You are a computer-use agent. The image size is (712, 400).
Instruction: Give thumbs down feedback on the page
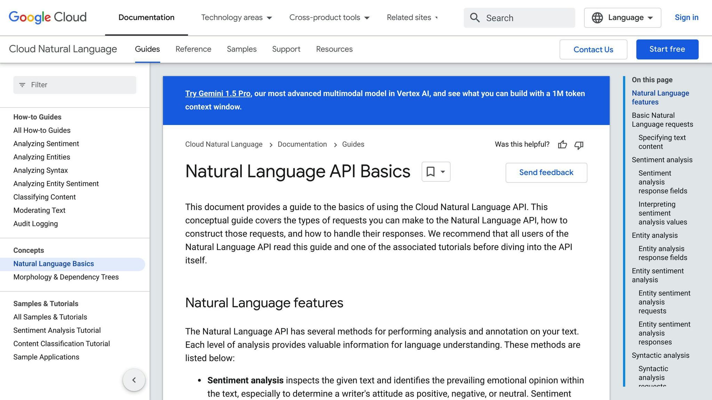(x=578, y=145)
